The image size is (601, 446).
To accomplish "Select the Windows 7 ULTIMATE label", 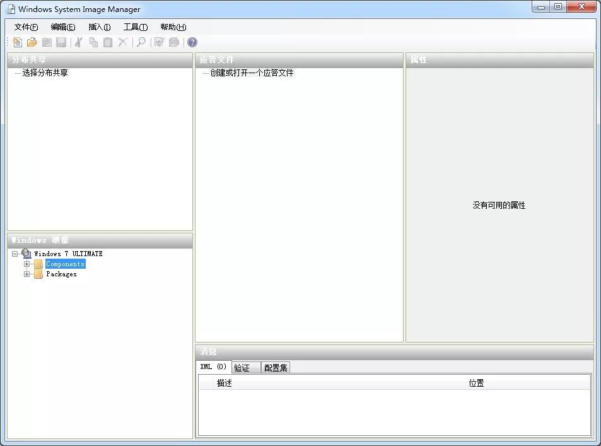I will (x=68, y=254).
